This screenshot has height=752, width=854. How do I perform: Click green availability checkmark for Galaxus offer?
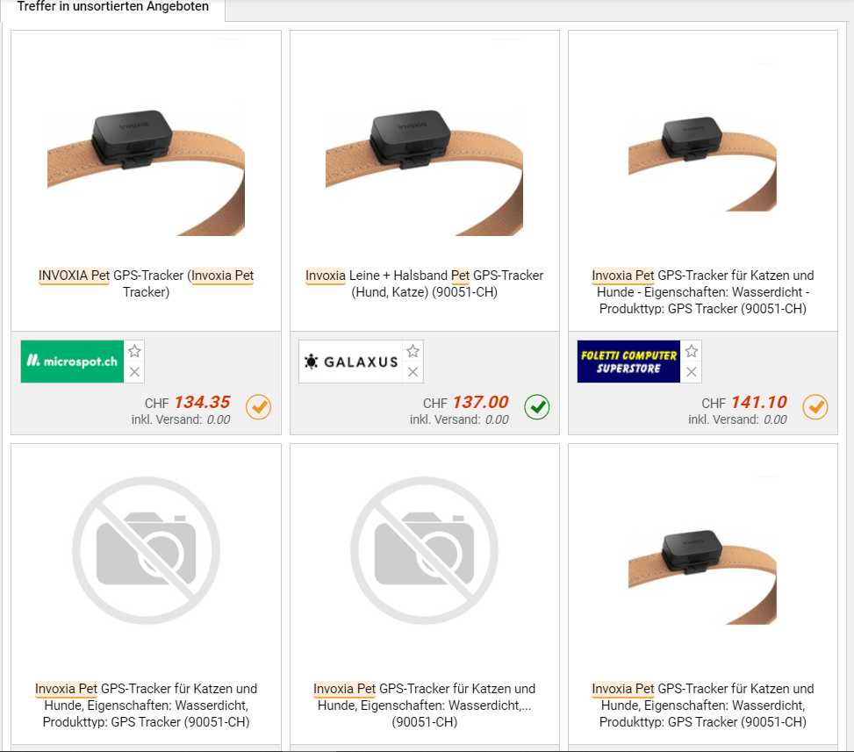[x=537, y=407]
